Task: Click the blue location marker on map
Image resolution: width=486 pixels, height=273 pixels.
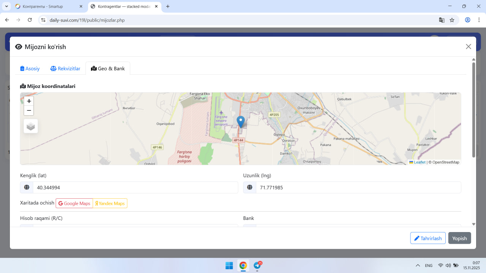Action: [x=240, y=122]
